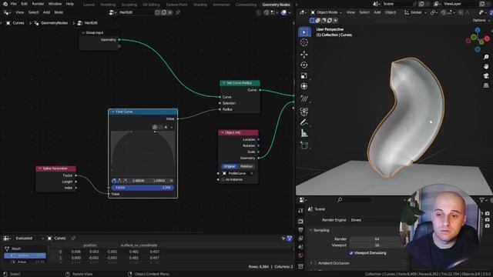
Task: Toggle Viewport Denoising checkbox
Action: click(x=351, y=253)
